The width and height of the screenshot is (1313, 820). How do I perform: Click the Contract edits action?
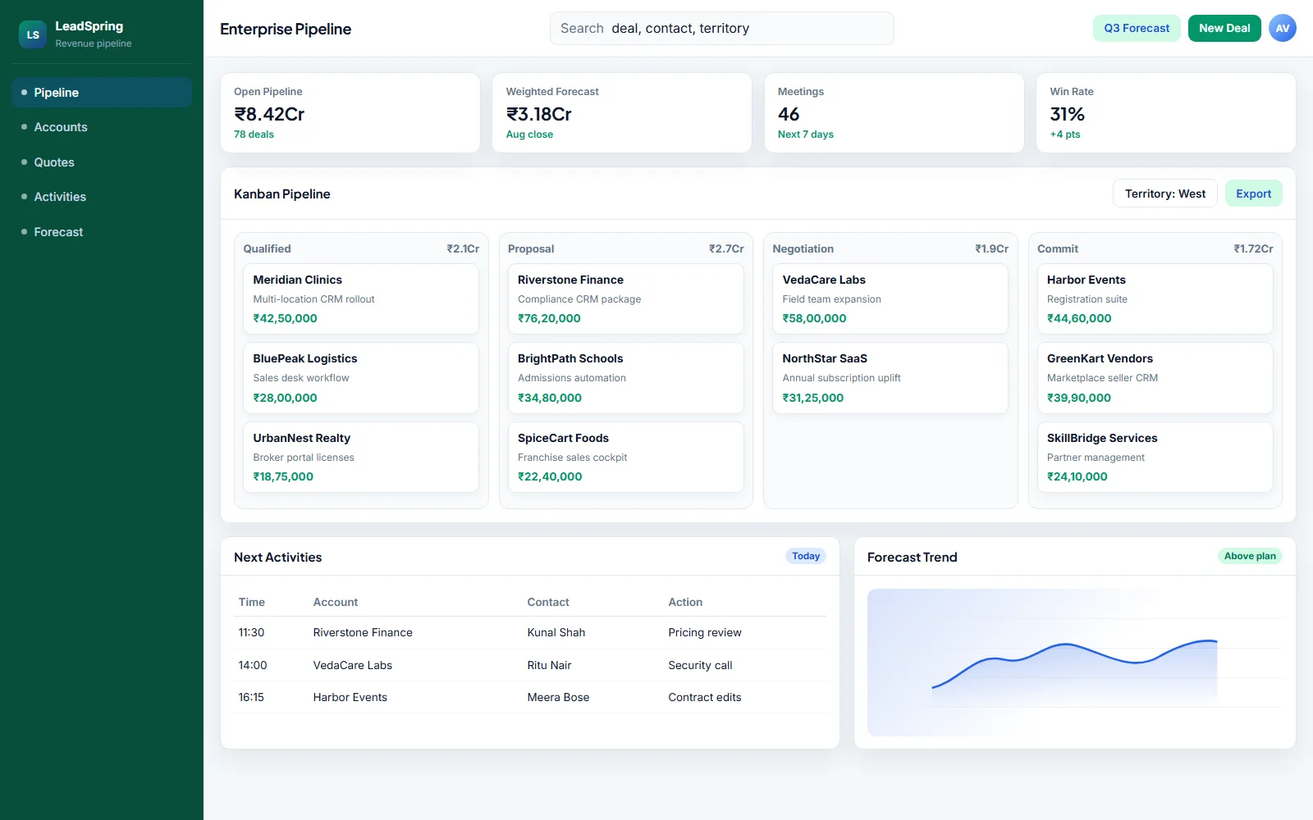(x=705, y=697)
